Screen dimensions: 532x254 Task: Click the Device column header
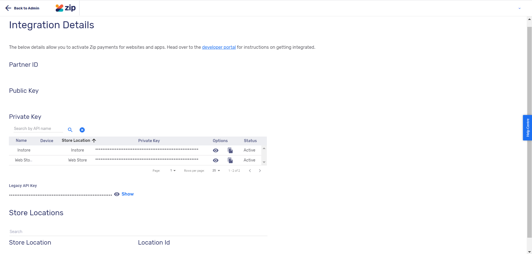pos(47,141)
